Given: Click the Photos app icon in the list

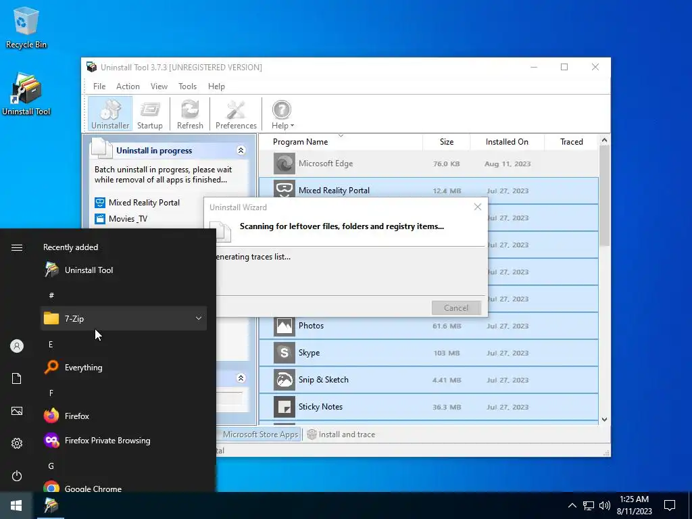Looking at the screenshot, I should 285,326.
